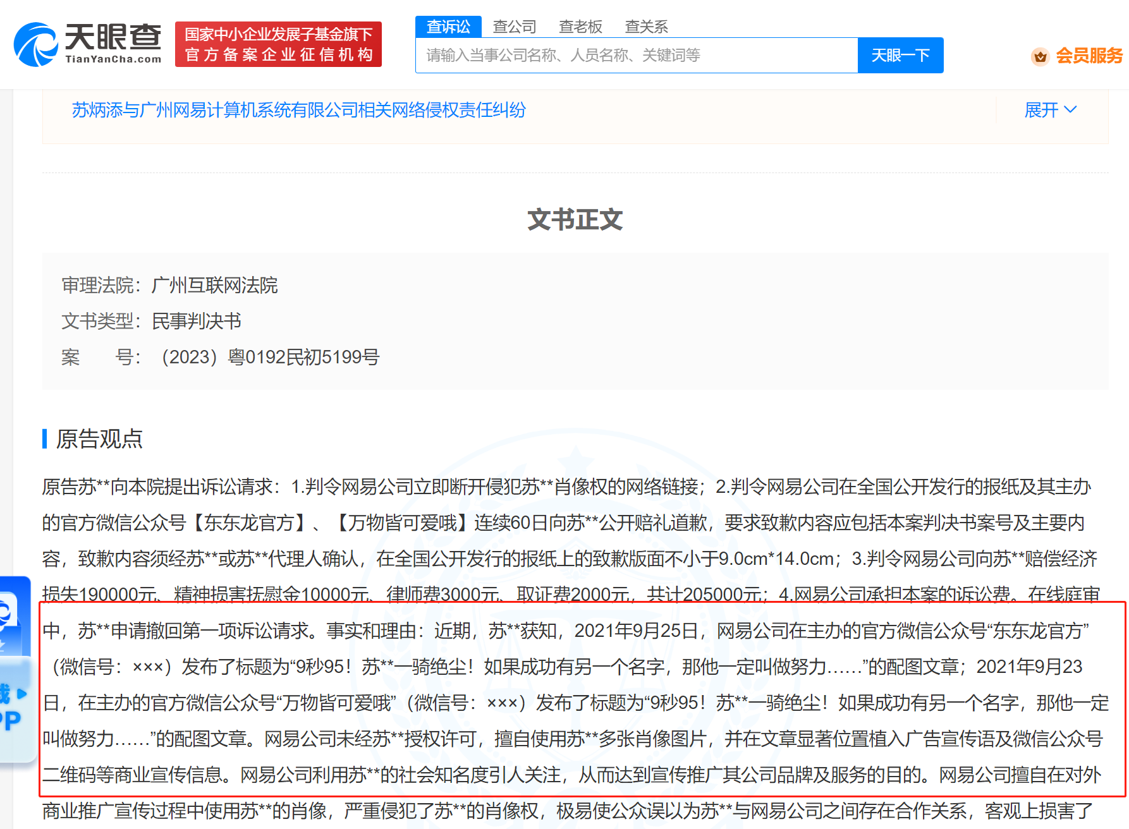This screenshot has height=829, width=1129.
Task: Switch to the 查老板 tab
Action: (580, 27)
